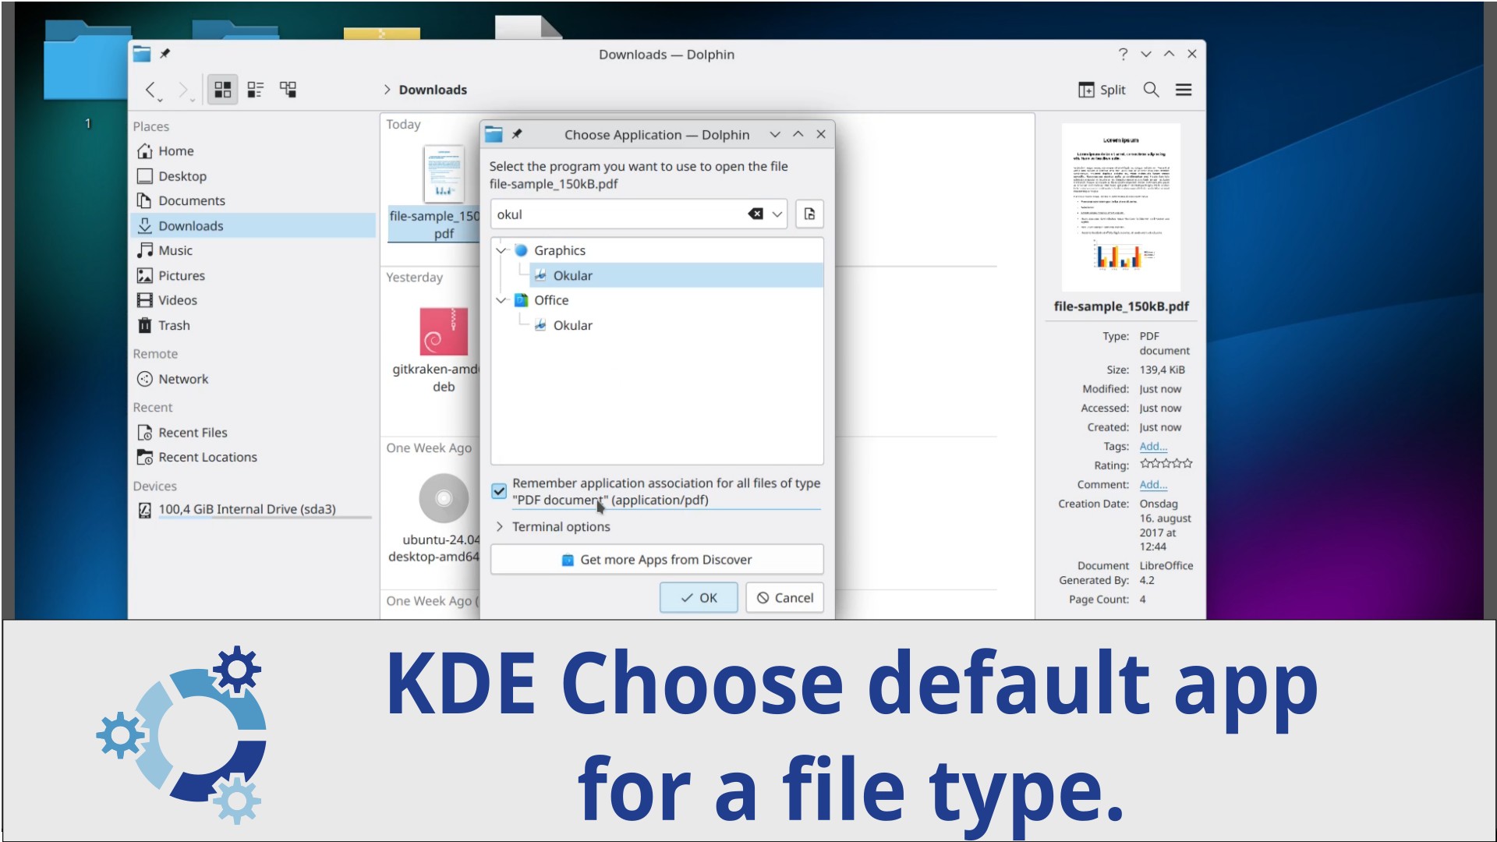Switch to Icons view mode
1497x842 pixels.
[x=222, y=90]
